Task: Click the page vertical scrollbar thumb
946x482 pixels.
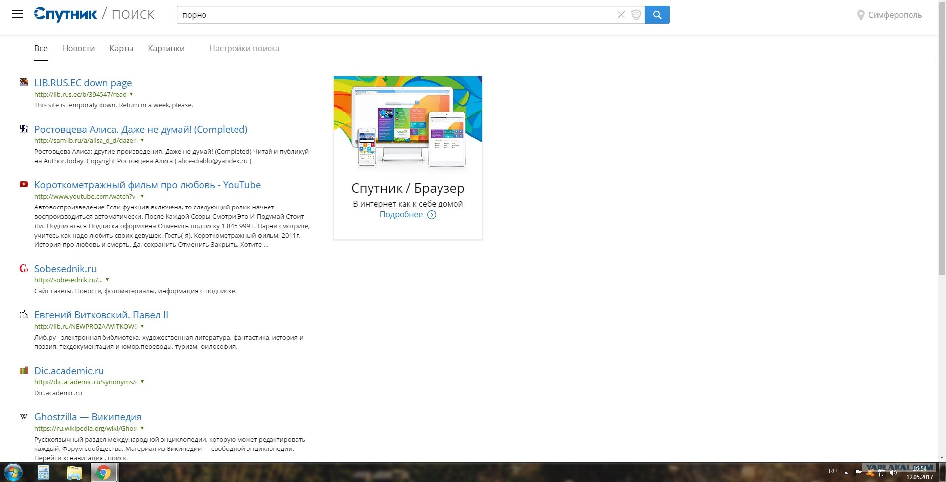Action: coord(942,138)
